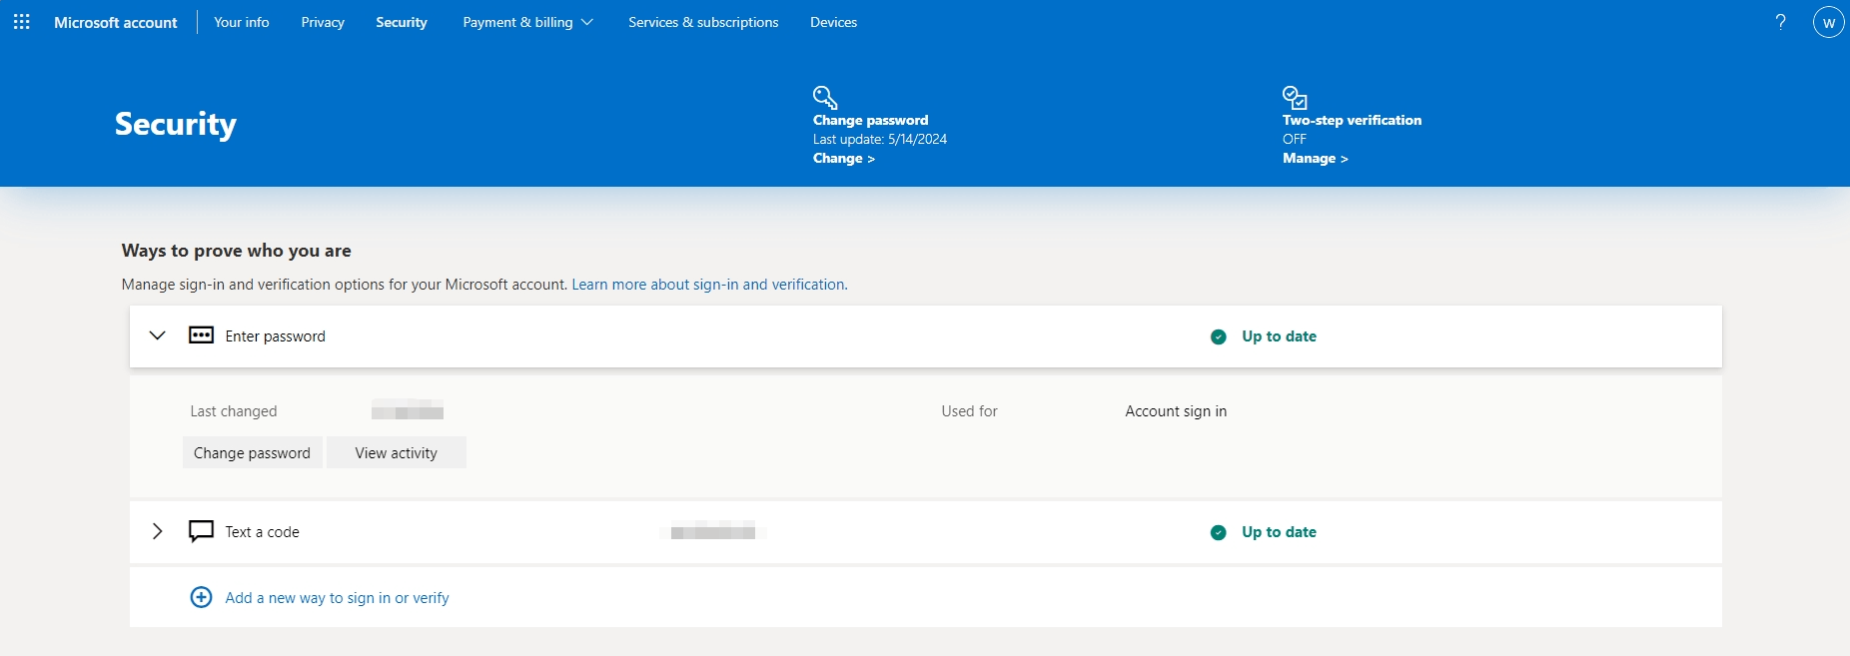
Task: Click the Two-step verification shield icon
Action: 1295,97
